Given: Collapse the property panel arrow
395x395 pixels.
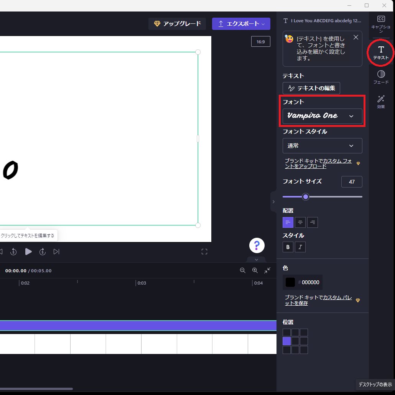Looking at the screenshot, I should 273,202.
